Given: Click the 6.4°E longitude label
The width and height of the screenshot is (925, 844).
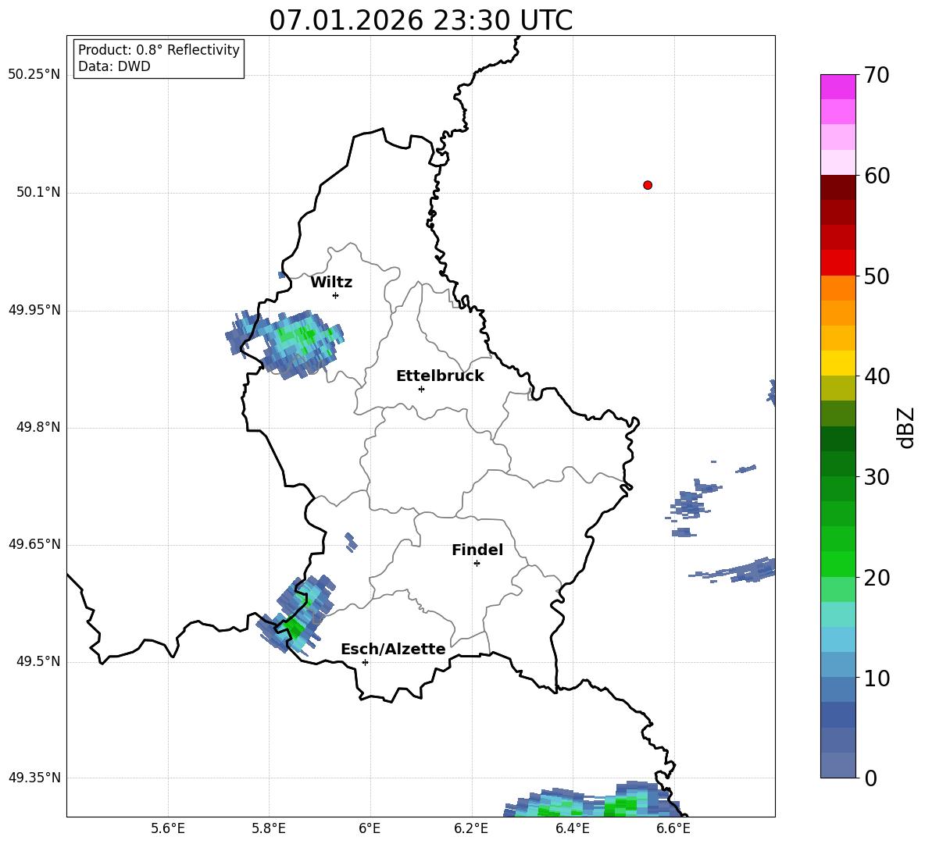Looking at the screenshot, I should [572, 828].
